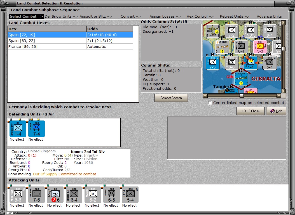
Task: Select the LI Inf 5-4 attacking unit
Action: (x=130, y=195)
